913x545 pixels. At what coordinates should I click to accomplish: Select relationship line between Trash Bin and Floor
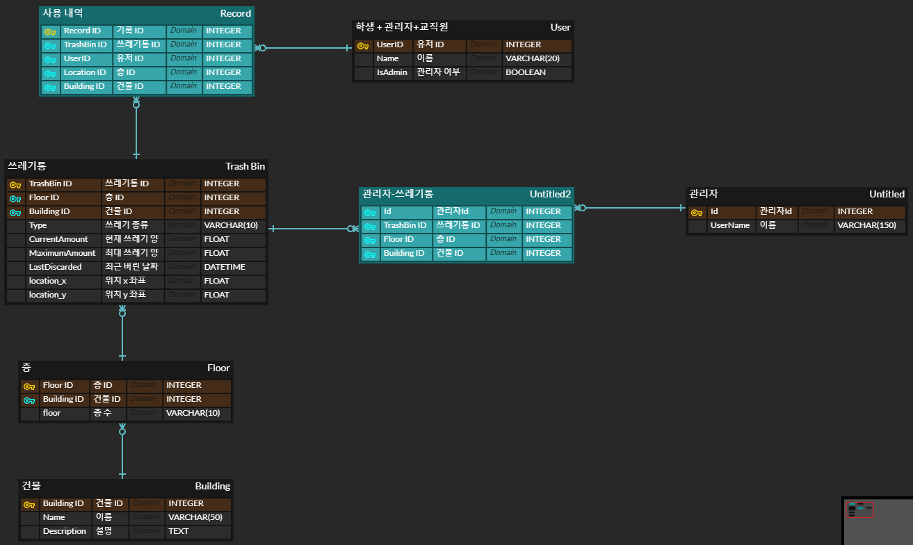[x=122, y=332]
